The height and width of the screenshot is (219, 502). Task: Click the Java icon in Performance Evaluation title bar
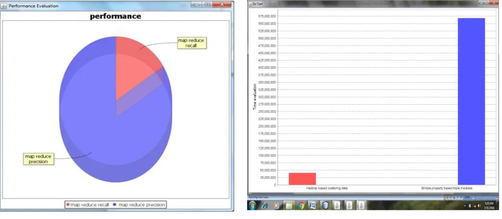(x=4, y=6)
